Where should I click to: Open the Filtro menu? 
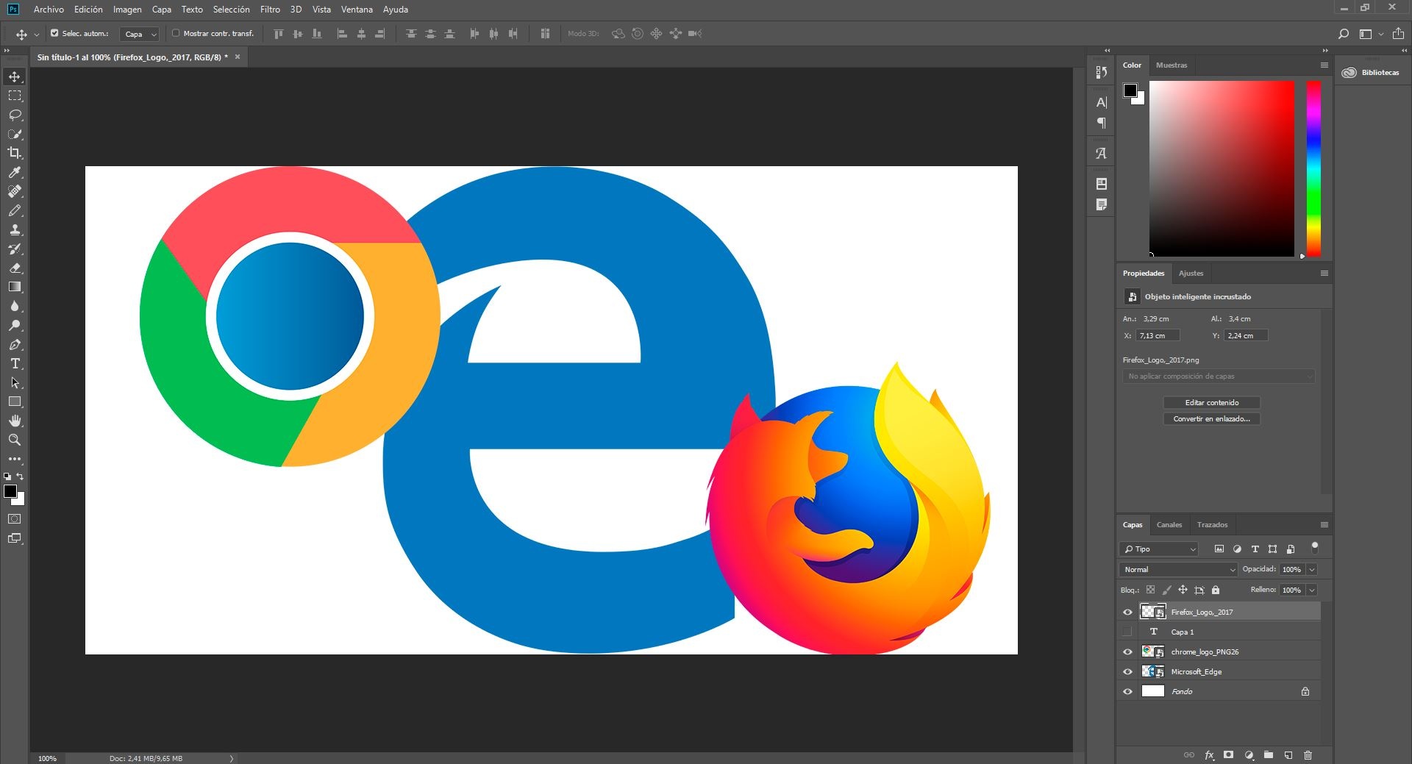[x=270, y=10]
